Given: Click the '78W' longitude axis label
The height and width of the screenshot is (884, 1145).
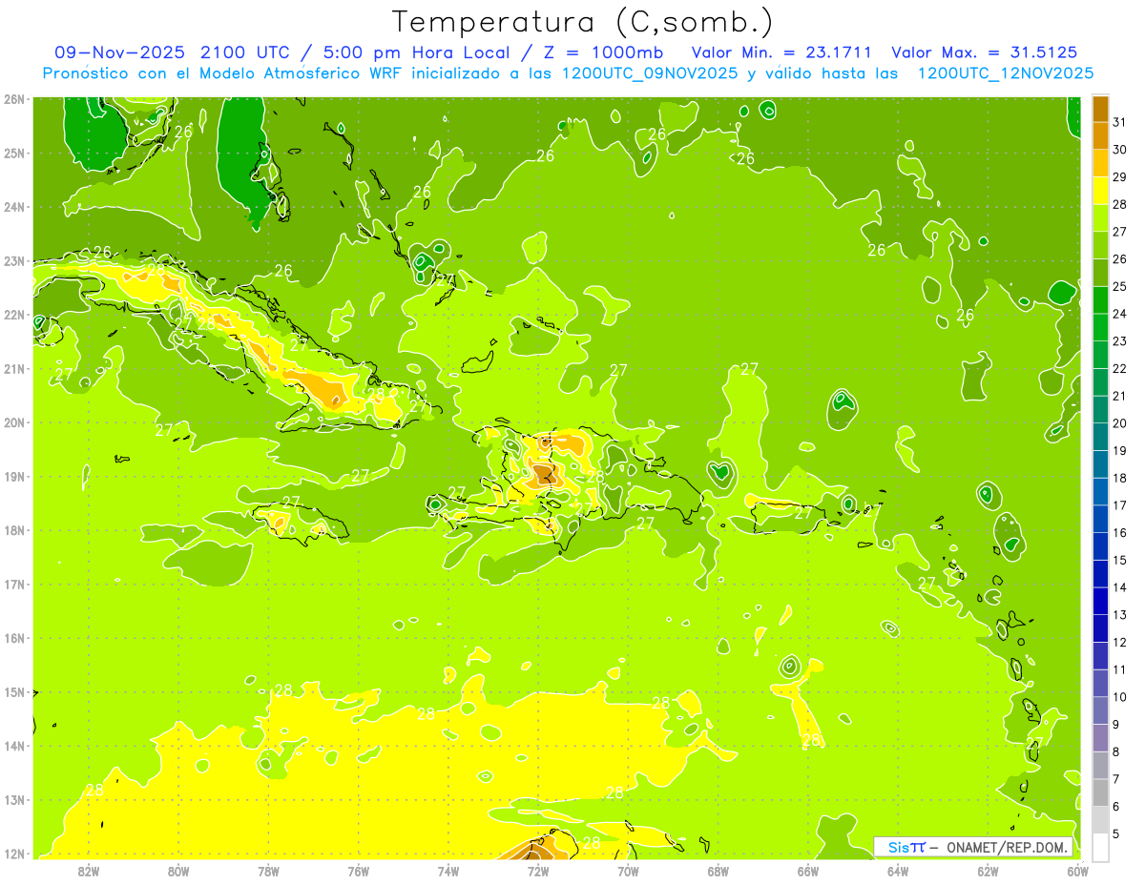Looking at the screenshot, I should pyautogui.click(x=268, y=871).
